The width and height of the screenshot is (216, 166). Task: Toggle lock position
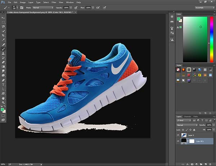click(190, 130)
